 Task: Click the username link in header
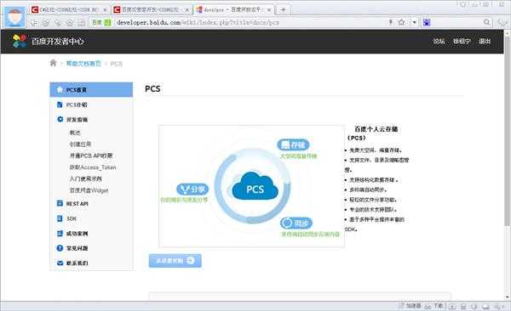click(462, 41)
